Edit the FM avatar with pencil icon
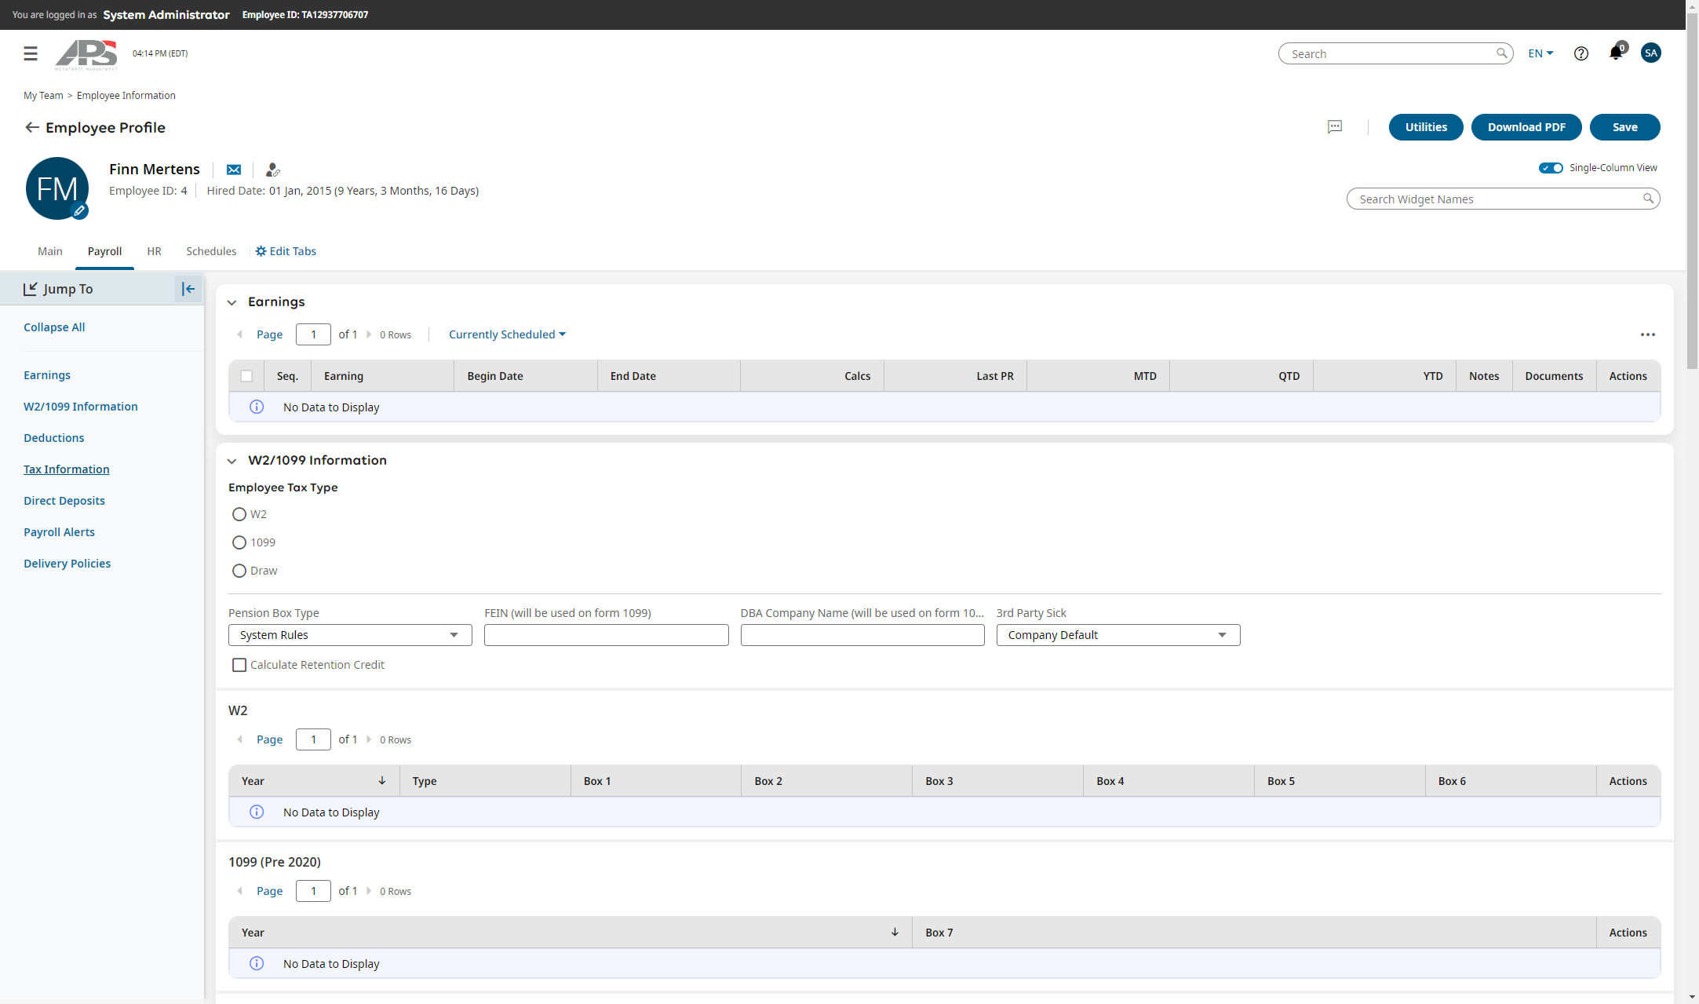The image size is (1699, 1004). [79, 210]
